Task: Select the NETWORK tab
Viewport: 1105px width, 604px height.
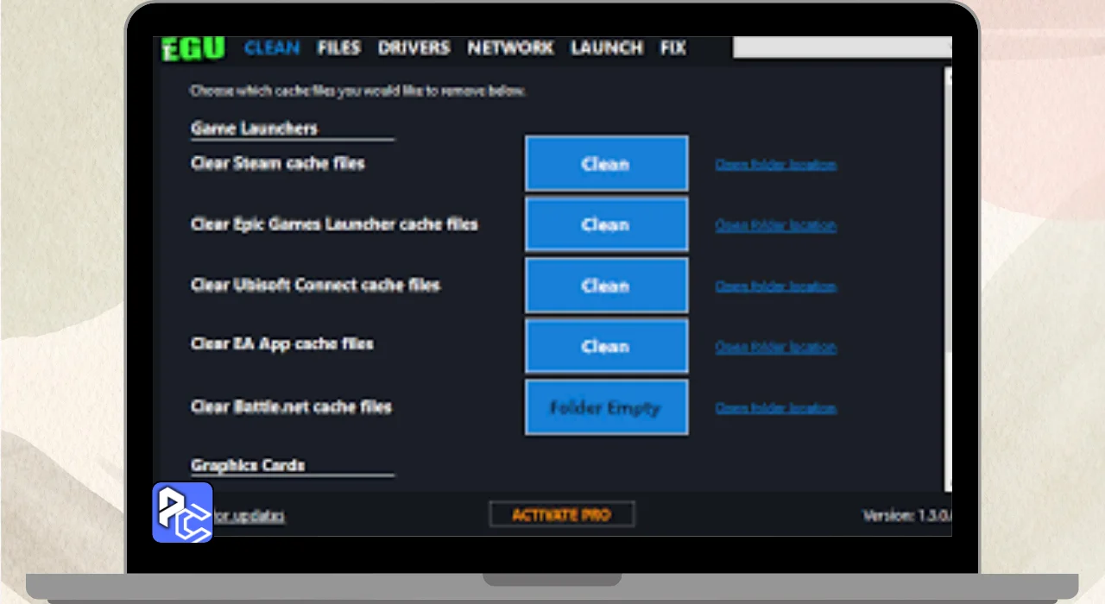Action: click(510, 48)
